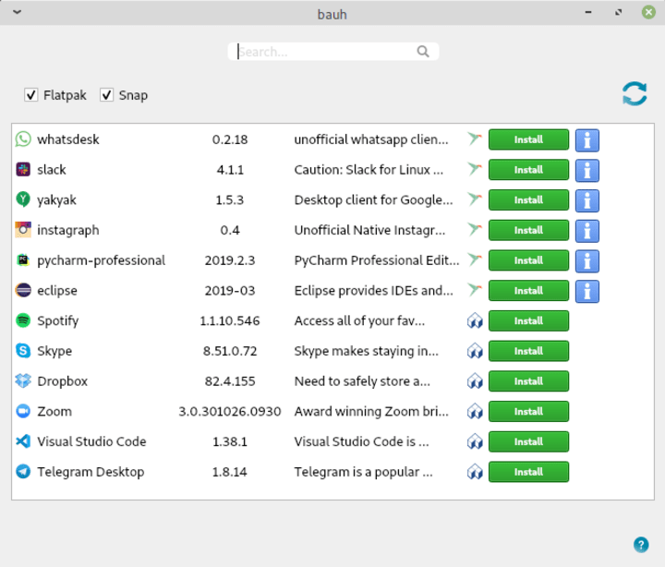Show info for instagraph
Image resolution: width=665 pixels, height=567 pixels.
click(587, 231)
